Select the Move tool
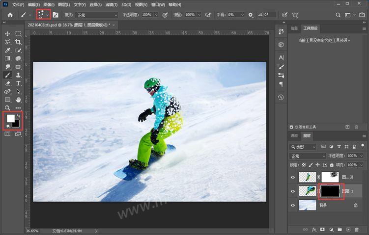 [x=7, y=33]
